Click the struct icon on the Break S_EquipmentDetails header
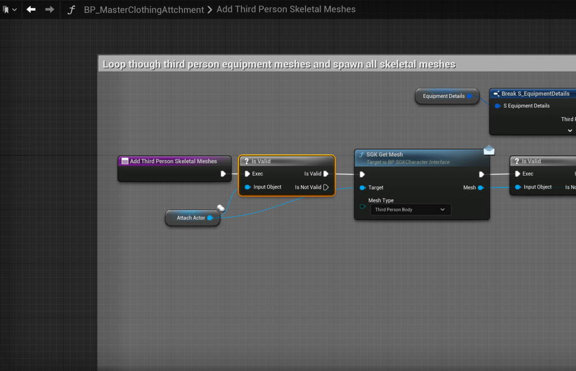This screenshot has width=576, height=371. pos(496,94)
